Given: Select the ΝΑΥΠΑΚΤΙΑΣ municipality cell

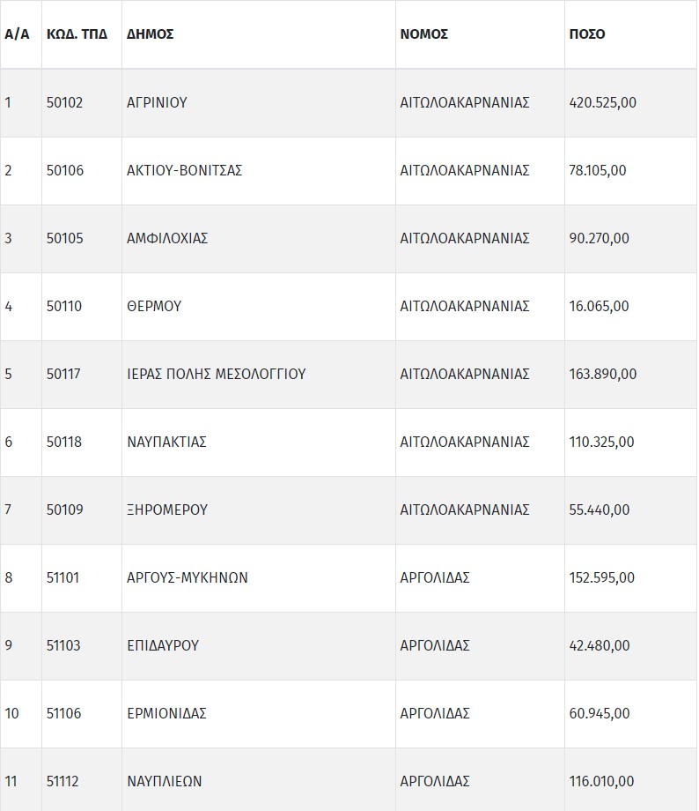Looking at the screenshot, I should pos(166,442).
